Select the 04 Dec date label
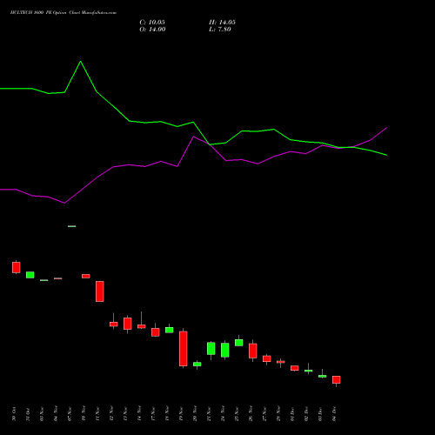Image resolution: width=435 pixels, height=435 pixels. click(x=334, y=414)
